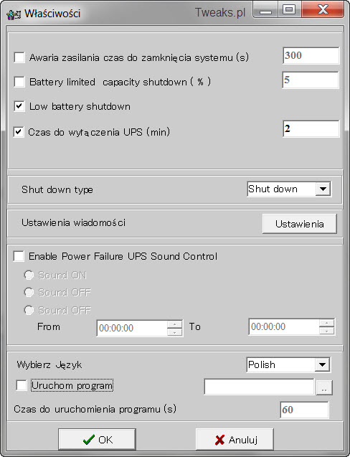Tick the Uruchom program checkbox
The width and height of the screenshot is (350, 457).
click(22, 385)
